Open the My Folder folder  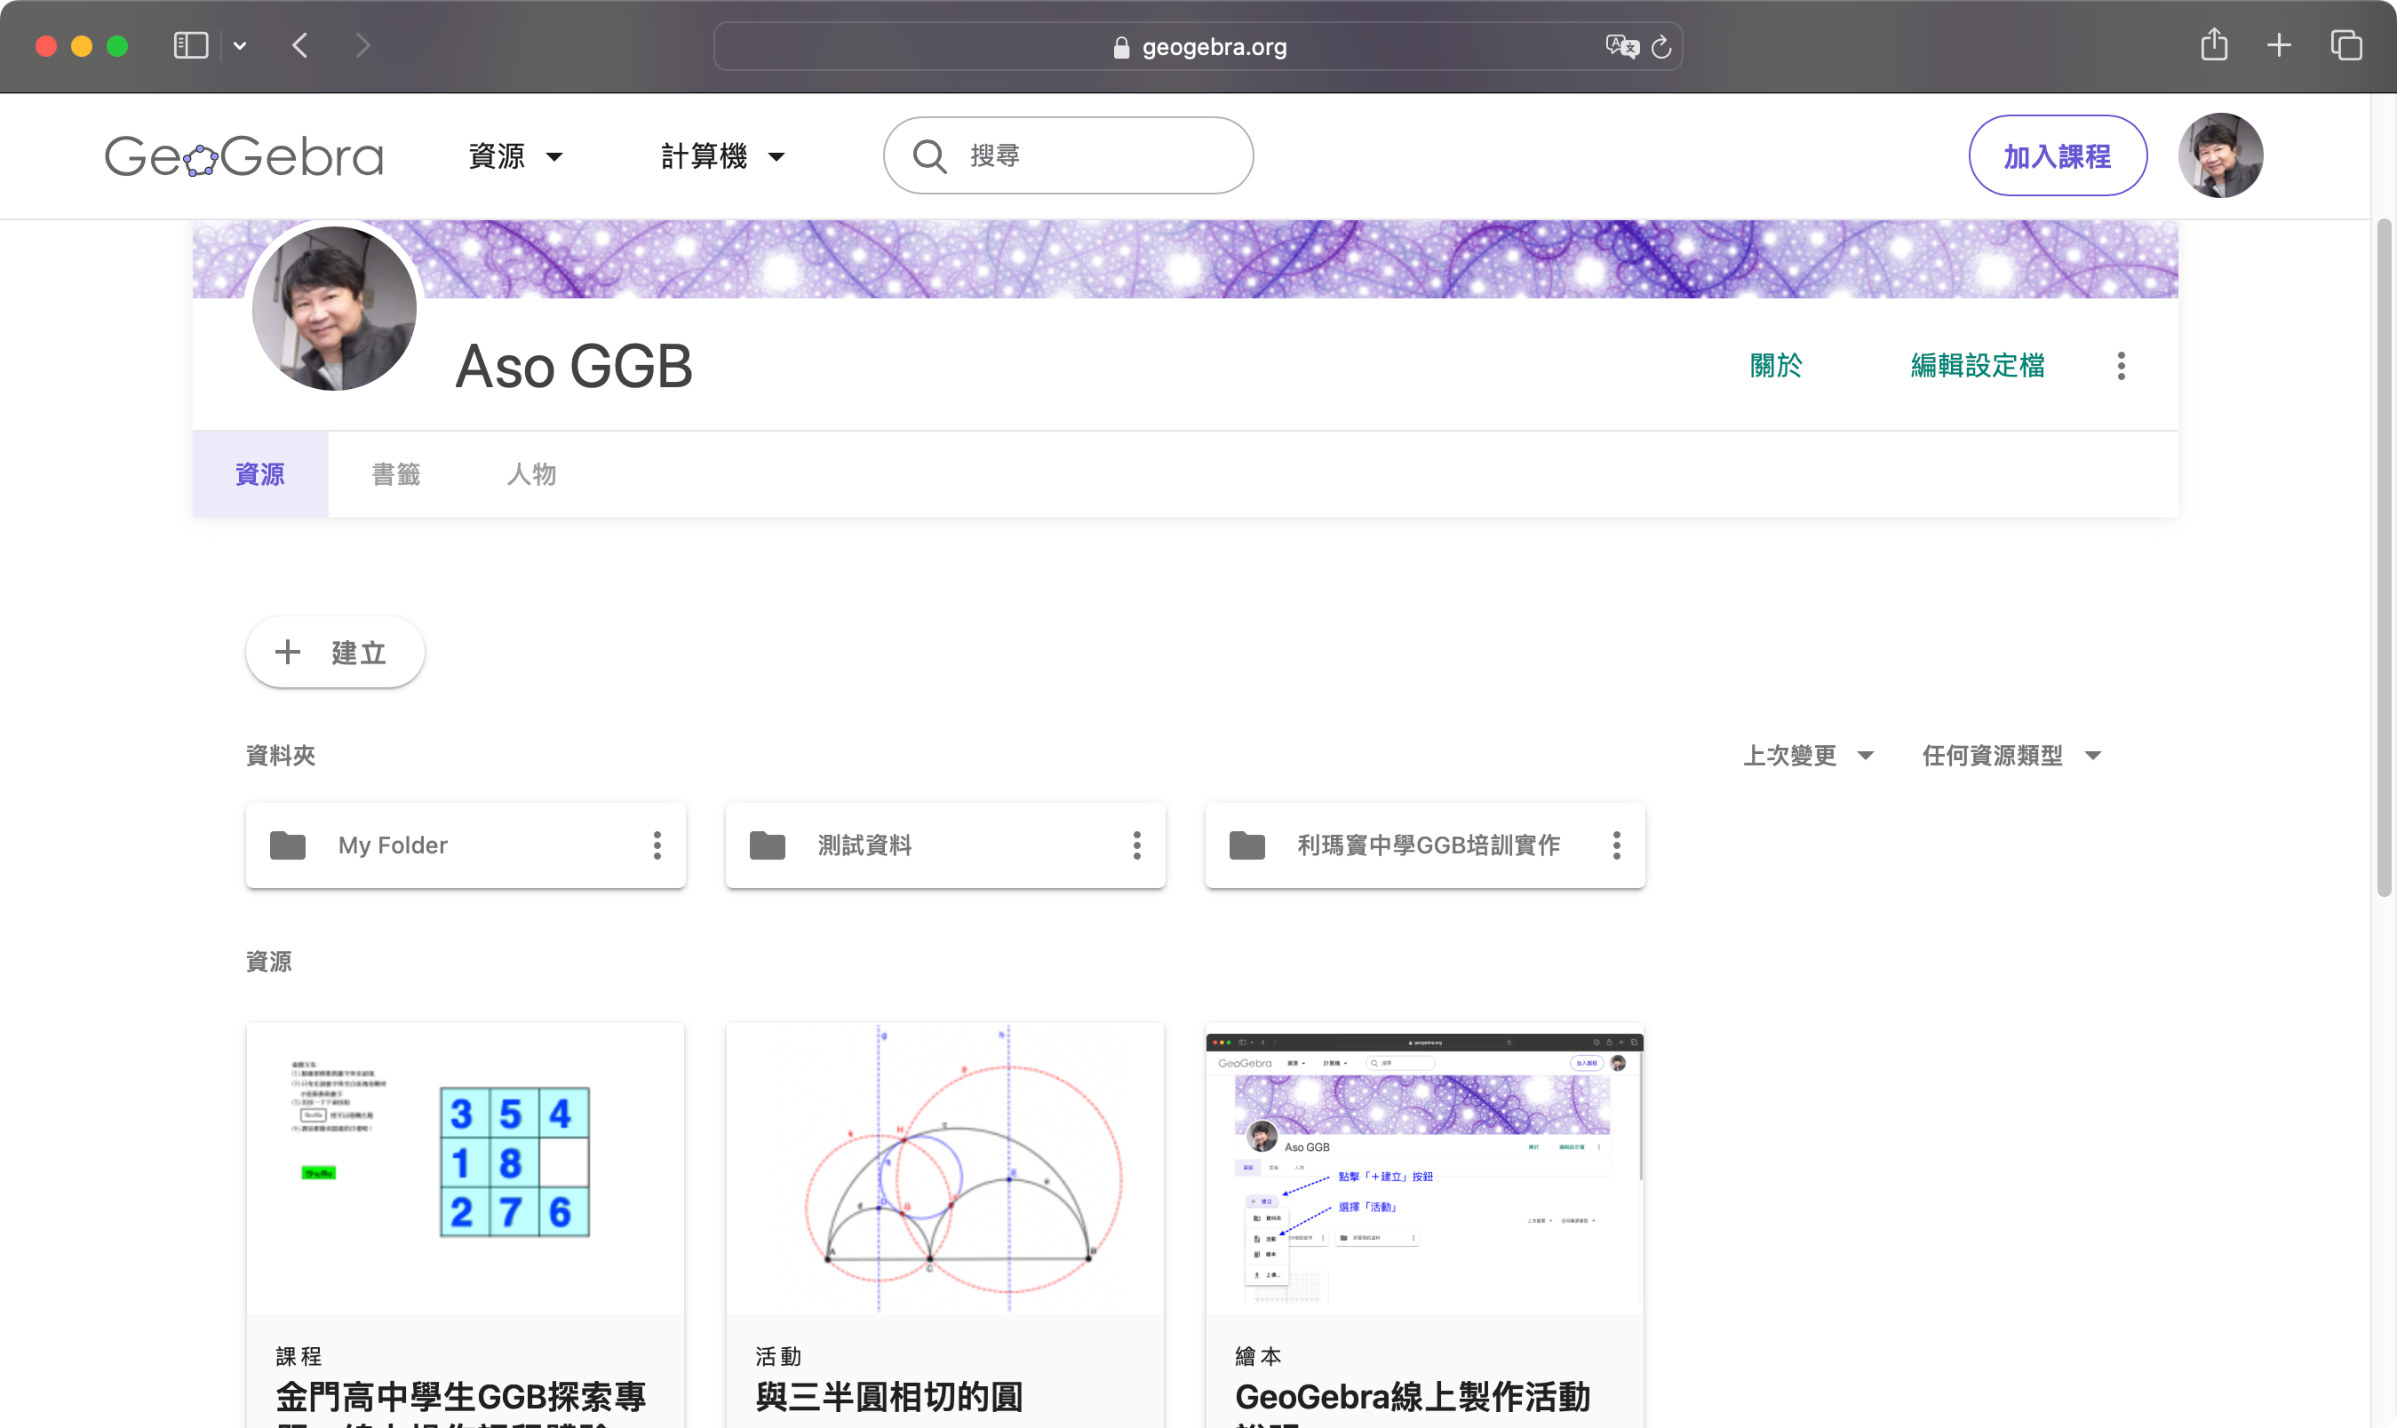pyautogui.click(x=465, y=845)
